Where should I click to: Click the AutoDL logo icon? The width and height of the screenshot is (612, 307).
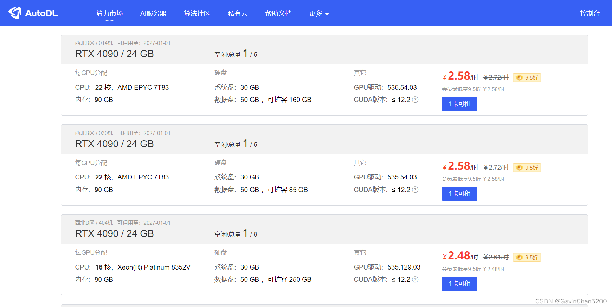[15, 13]
